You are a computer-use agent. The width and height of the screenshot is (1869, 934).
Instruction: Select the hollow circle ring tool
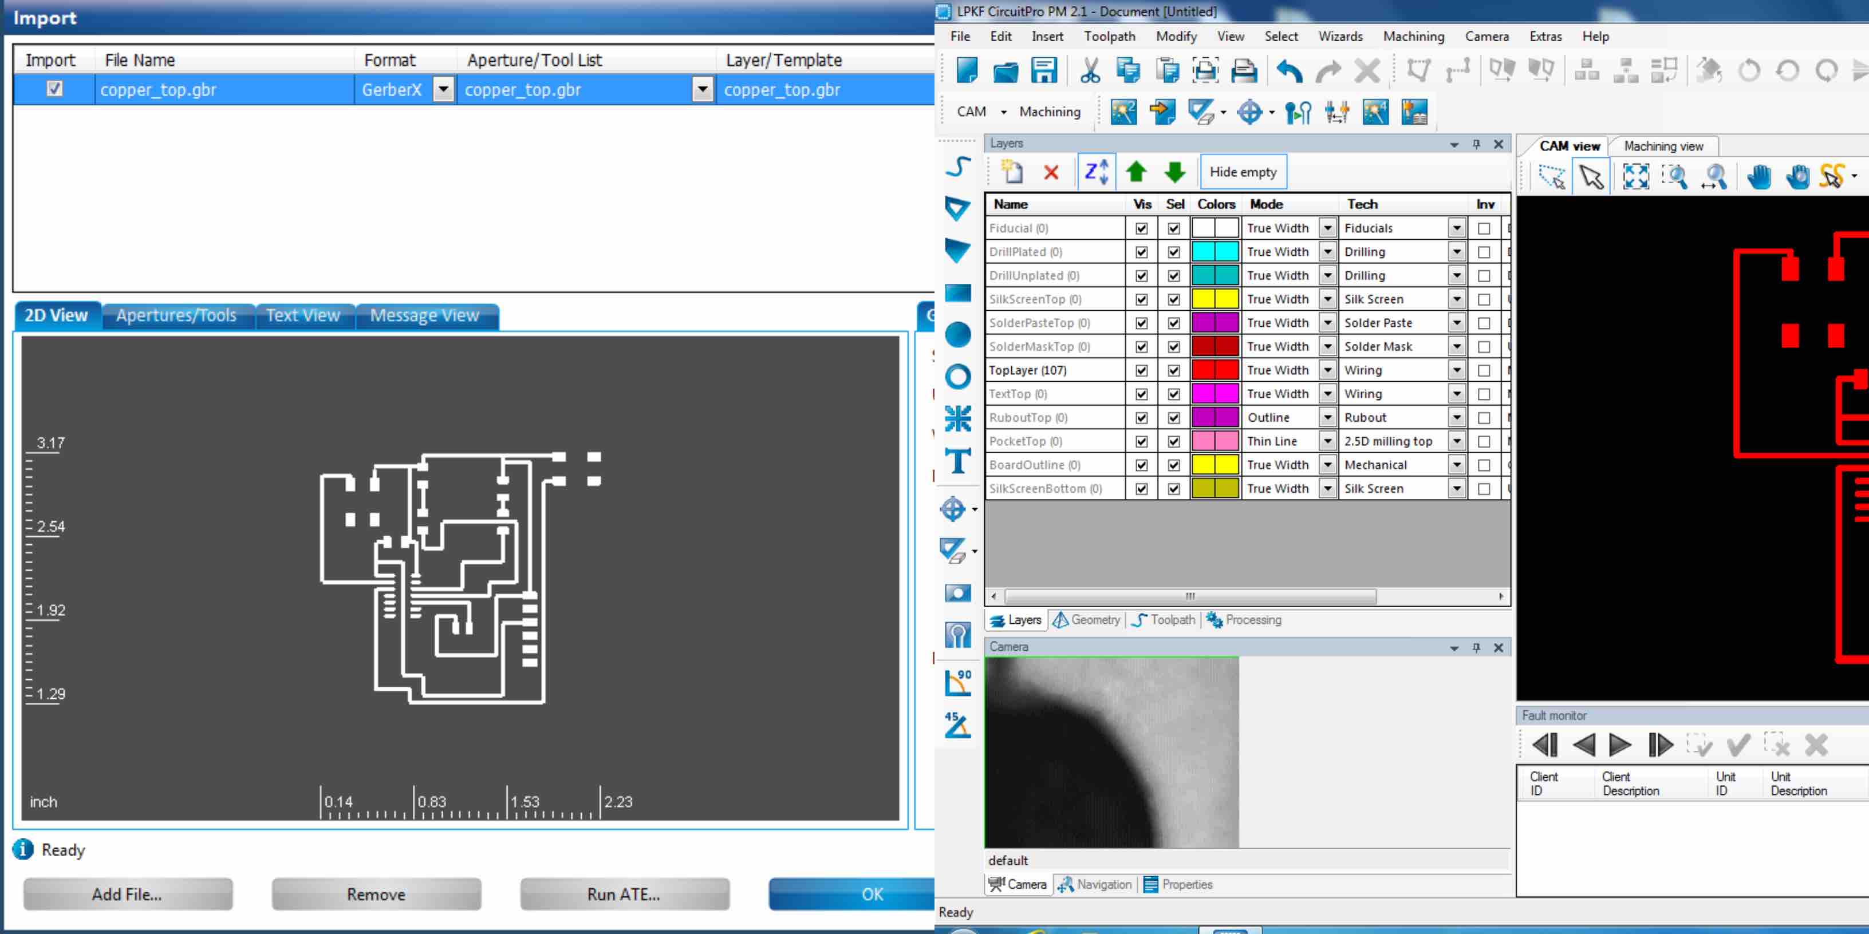959,377
